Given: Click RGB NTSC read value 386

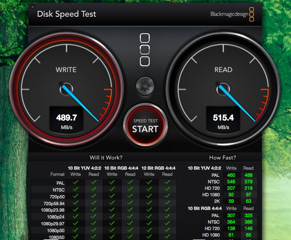Looking at the screenshot, I should tap(248, 222).
